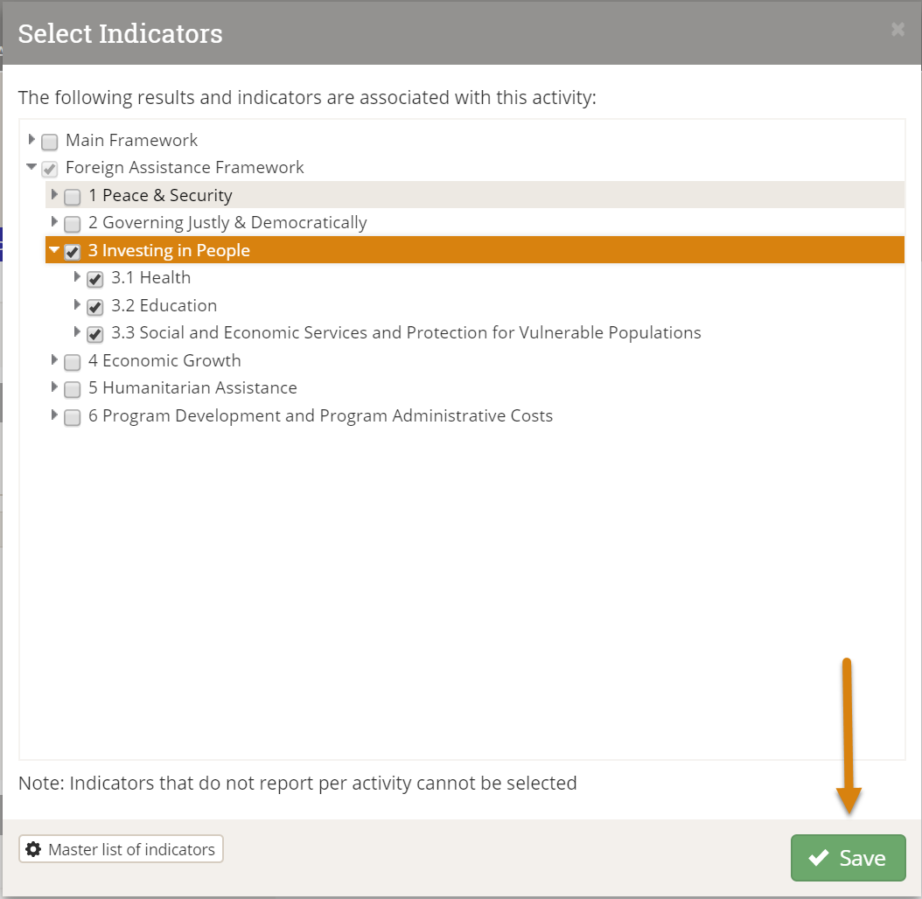Image resolution: width=922 pixels, height=899 pixels.
Task: Expand the Main Framework tree node
Action: pos(32,139)
